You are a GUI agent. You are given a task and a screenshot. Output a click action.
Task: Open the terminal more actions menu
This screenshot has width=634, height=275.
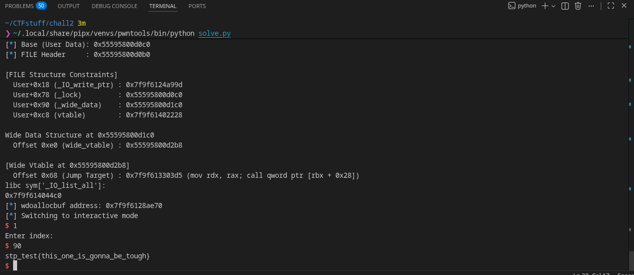click(592, 6)
